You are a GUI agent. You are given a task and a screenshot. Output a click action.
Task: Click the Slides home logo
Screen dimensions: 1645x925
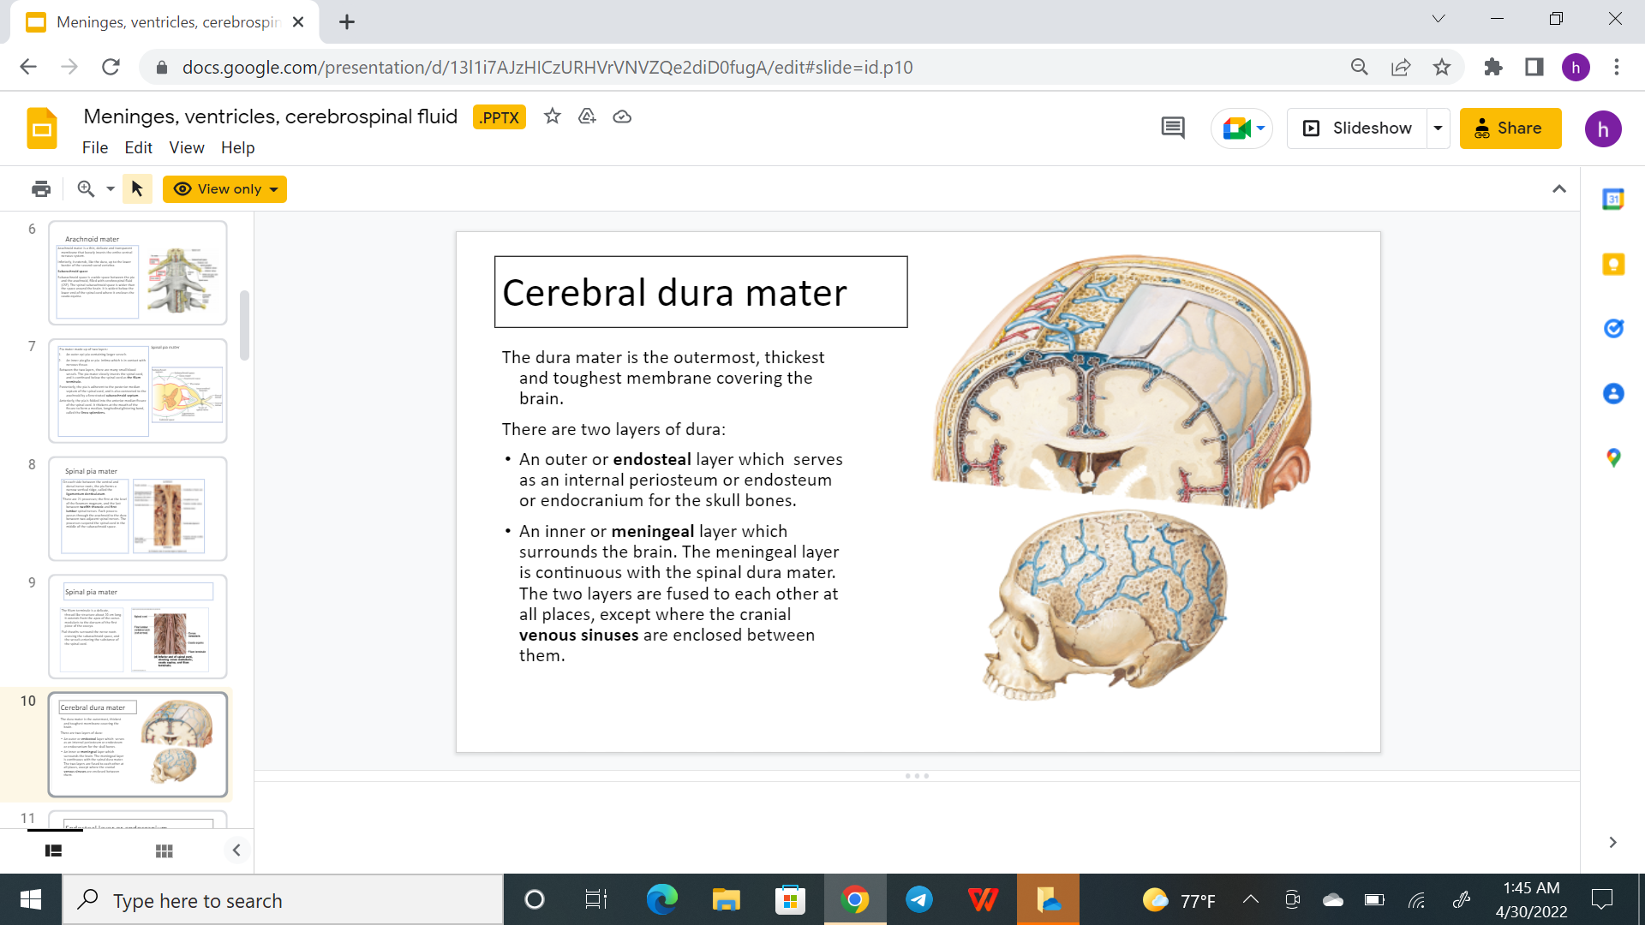[42, 128]
